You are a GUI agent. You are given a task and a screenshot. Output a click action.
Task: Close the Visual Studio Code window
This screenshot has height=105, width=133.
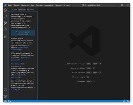coord(128,5)
